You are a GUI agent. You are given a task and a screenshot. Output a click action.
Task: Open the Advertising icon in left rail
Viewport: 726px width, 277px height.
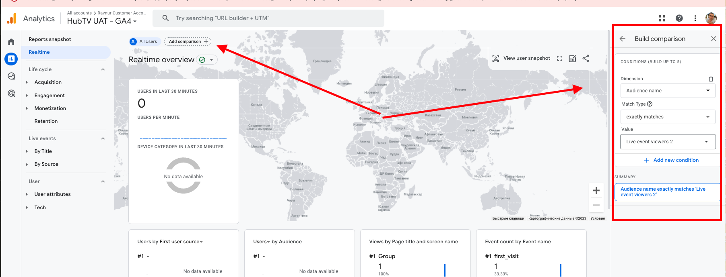(x=11, y=94)
